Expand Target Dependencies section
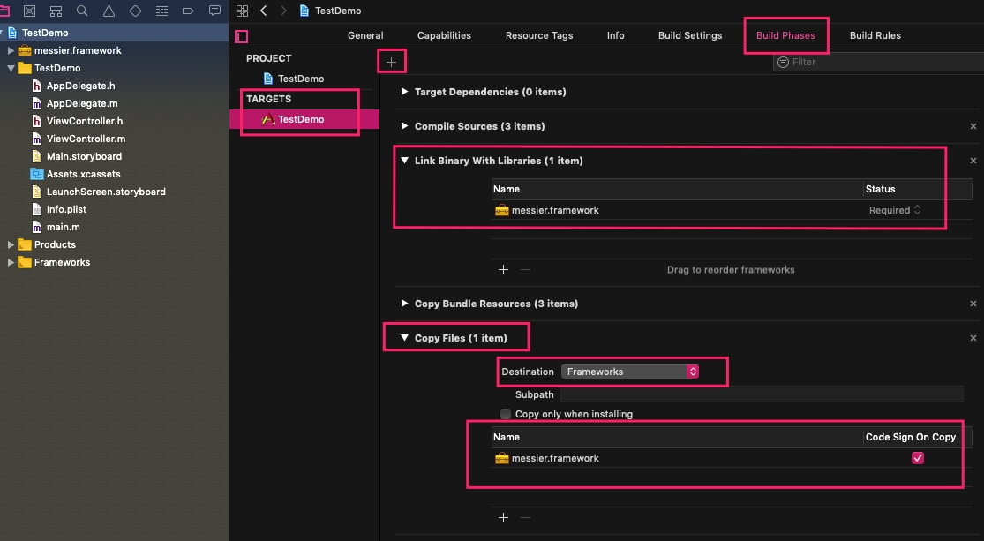 pyautogui.click(x=405, y=92)
